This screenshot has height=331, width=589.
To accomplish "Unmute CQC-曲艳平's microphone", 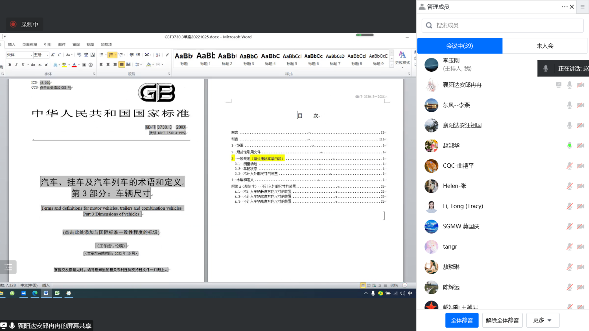I will 569,166.
